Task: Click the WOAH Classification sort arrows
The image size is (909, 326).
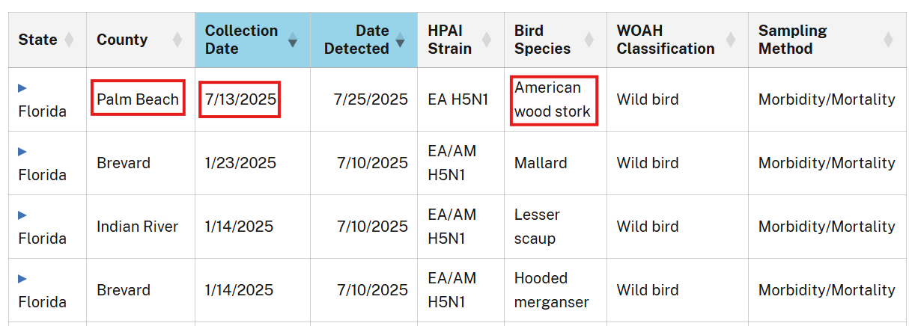Action: pos(729,40)
